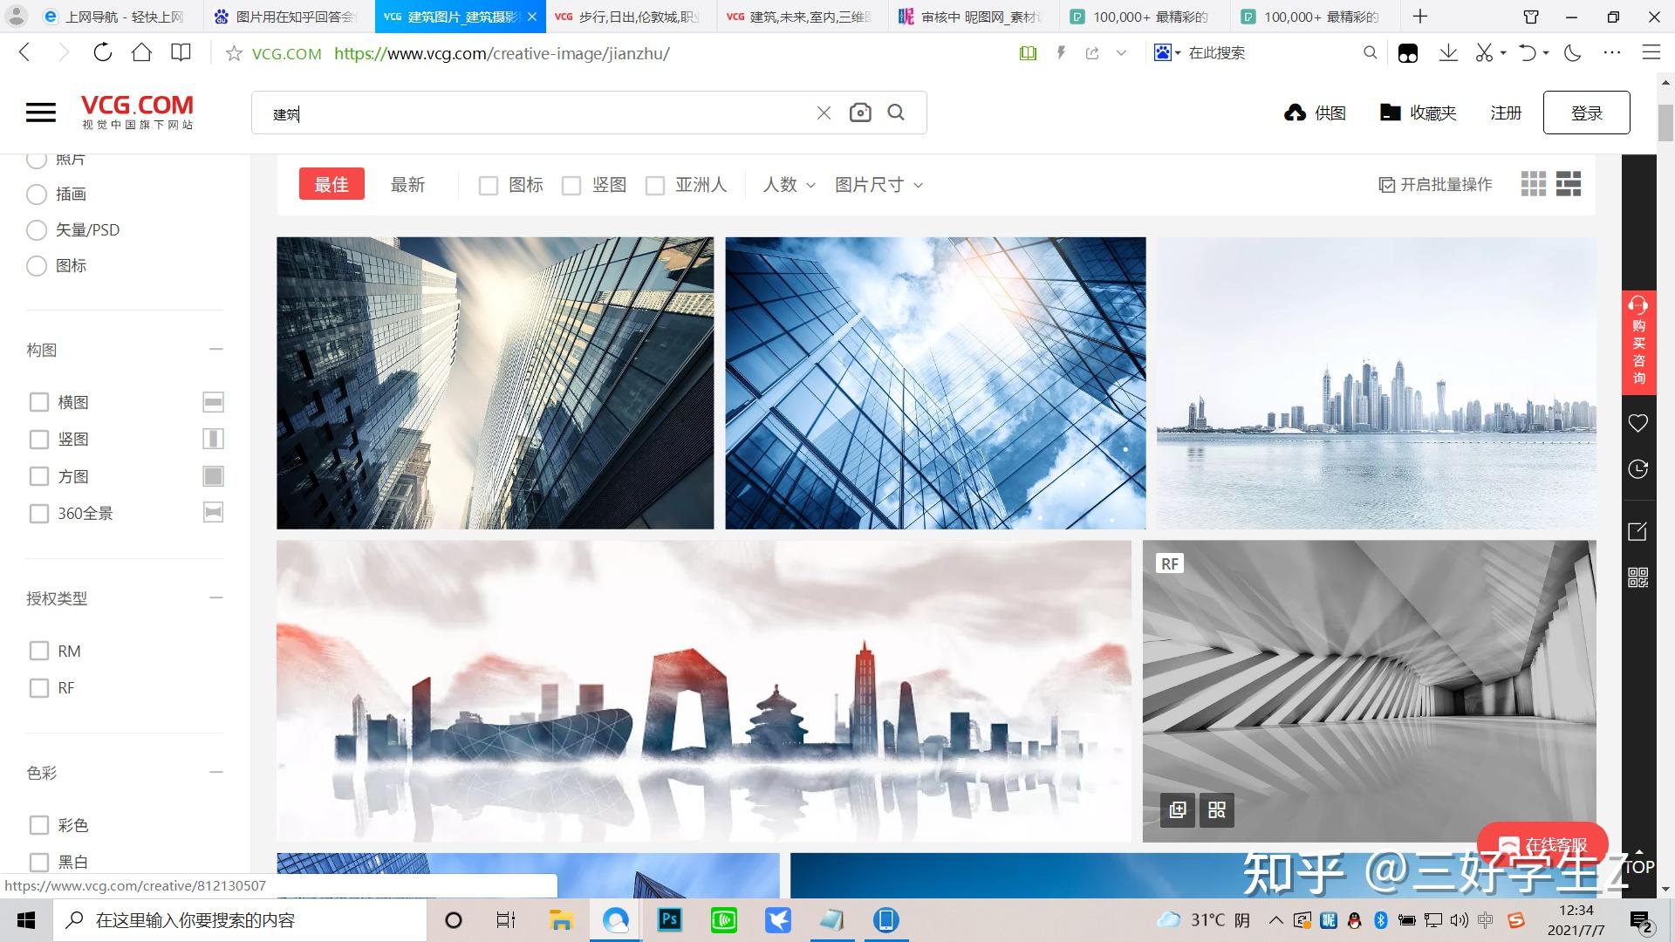Collapse the 构图 filter section
The image size is (1675, 942).
tap(216, 349)
